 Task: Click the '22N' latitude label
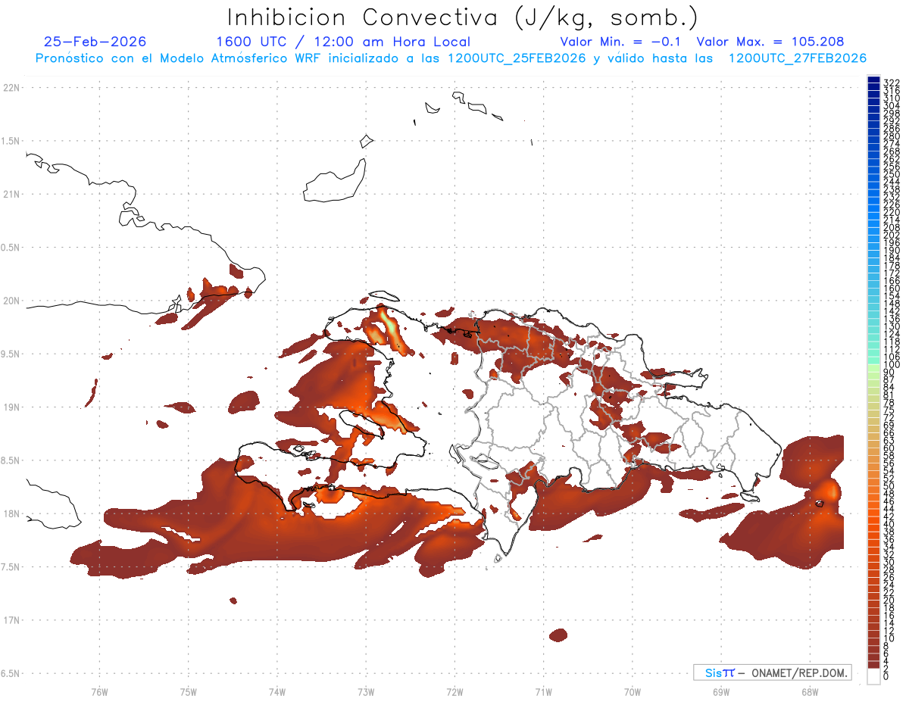point(11,88)
